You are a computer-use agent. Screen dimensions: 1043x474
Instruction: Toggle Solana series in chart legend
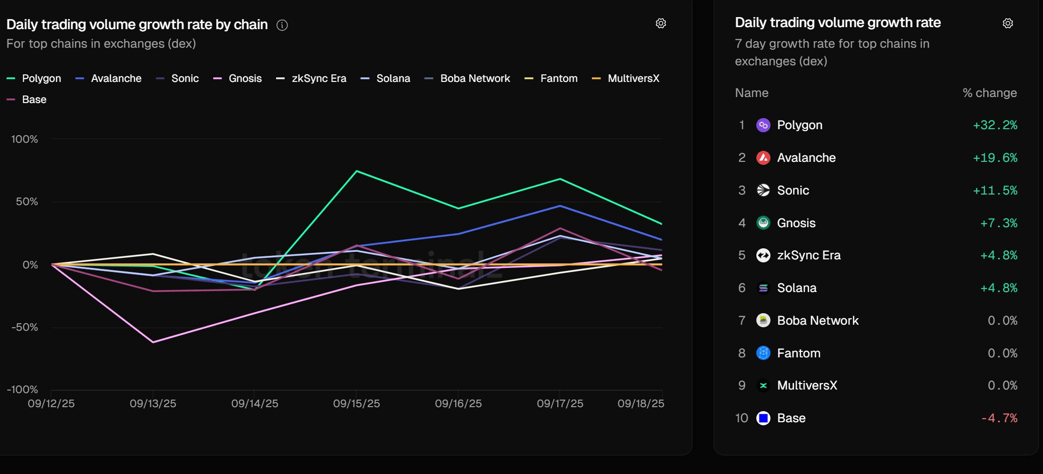coord(385,78)
